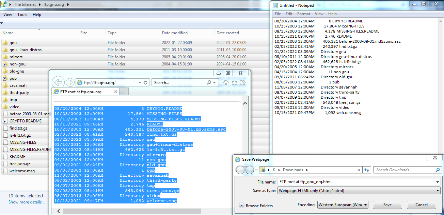Select welcome.msg file in Explorer list

tap(22, 171)
